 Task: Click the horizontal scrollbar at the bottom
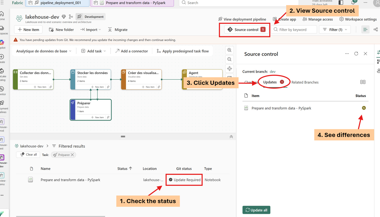point(61,216)
